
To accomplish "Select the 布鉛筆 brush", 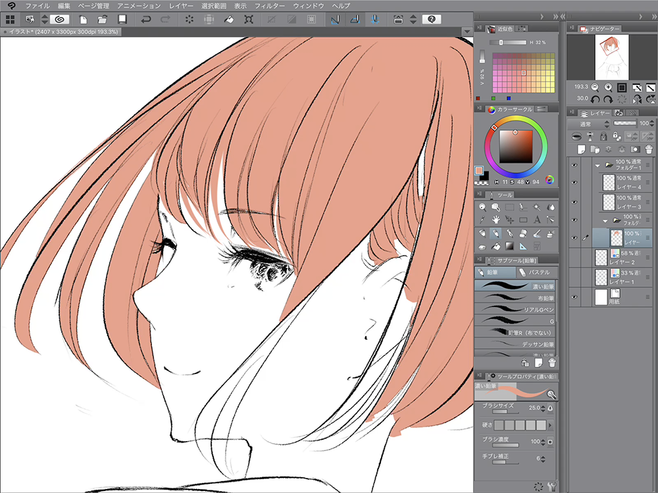I will (515, 298).
